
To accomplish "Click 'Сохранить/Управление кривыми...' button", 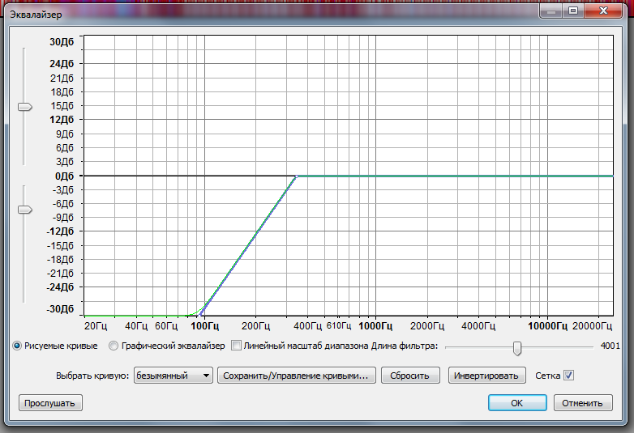I will (x=297, y=376).
